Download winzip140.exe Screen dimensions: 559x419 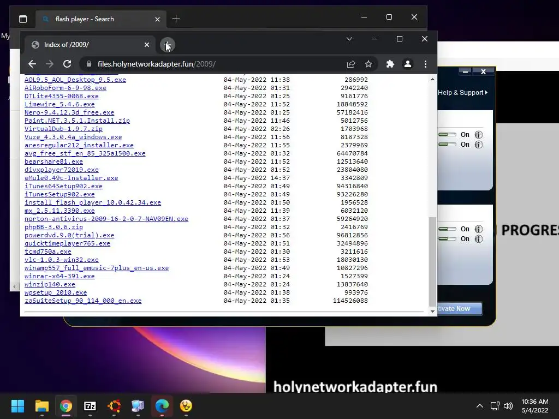[x=50, y=285]
